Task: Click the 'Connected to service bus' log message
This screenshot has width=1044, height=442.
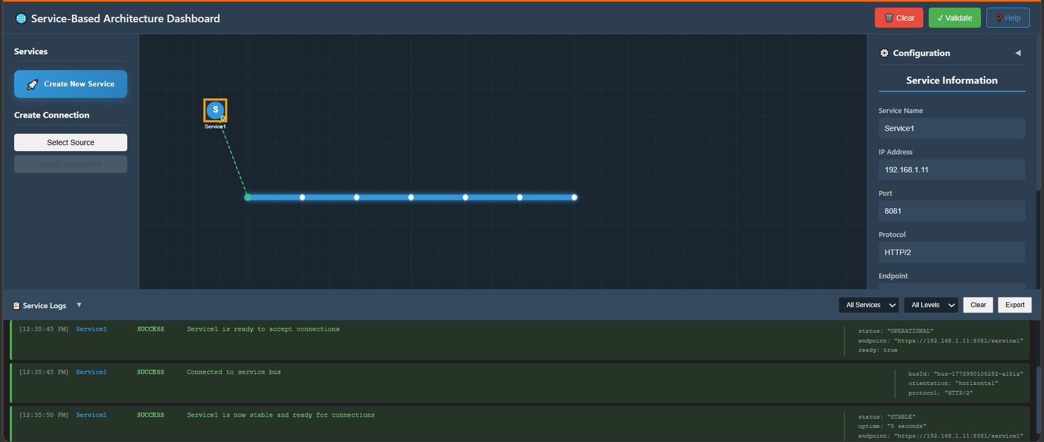Action: tap(234, 372)
